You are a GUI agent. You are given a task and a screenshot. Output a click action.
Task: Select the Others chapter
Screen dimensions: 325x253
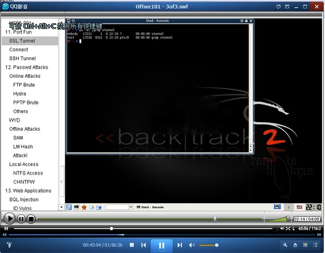pos(21,111)
